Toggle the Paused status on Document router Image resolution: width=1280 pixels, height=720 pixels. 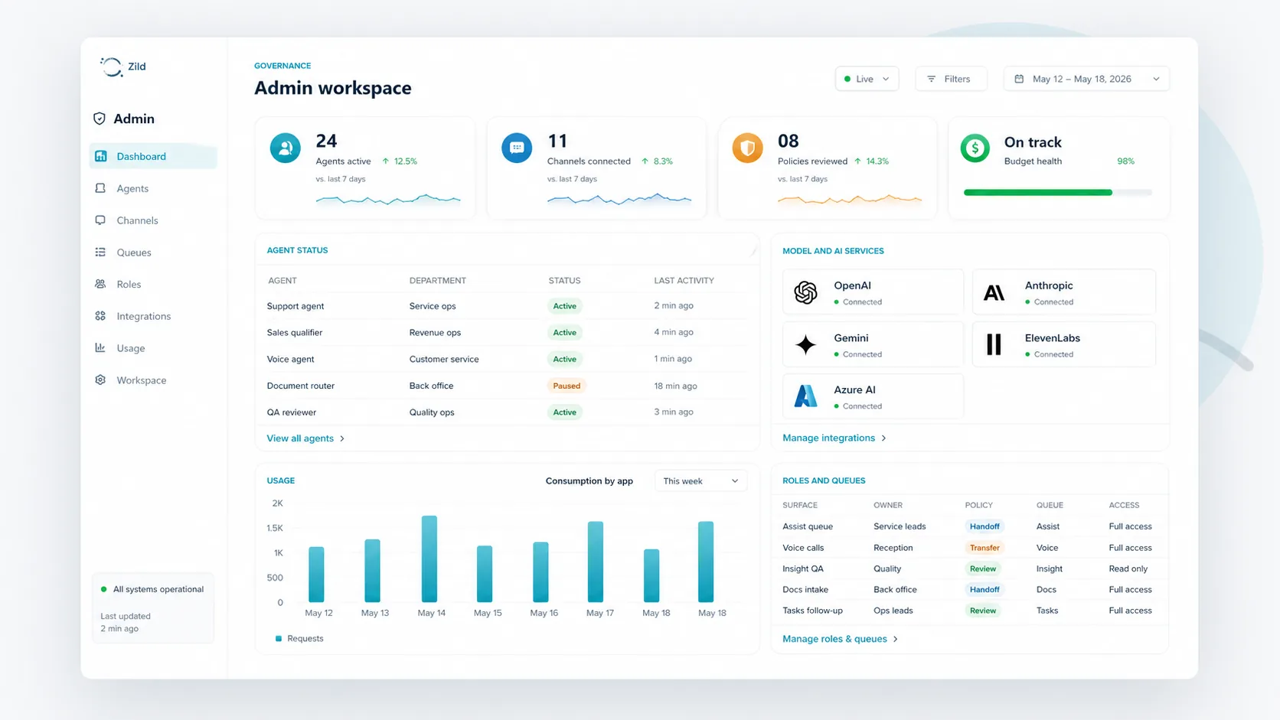click(x=567, y=386)
